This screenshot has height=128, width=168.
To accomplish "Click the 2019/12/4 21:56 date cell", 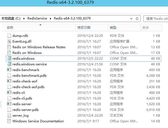I will point(90,64).
